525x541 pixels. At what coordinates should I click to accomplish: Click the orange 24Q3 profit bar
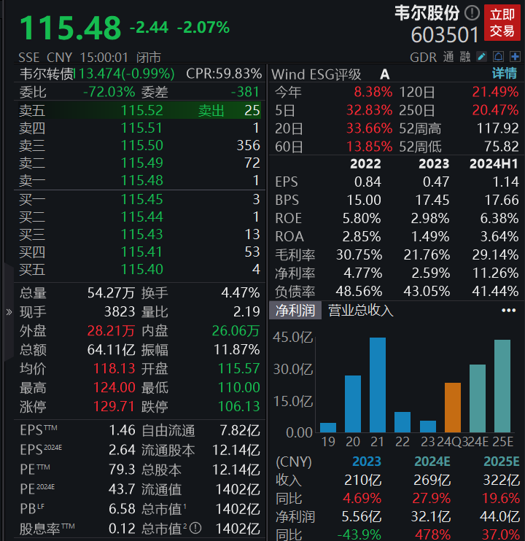click(x=453, y=408)
